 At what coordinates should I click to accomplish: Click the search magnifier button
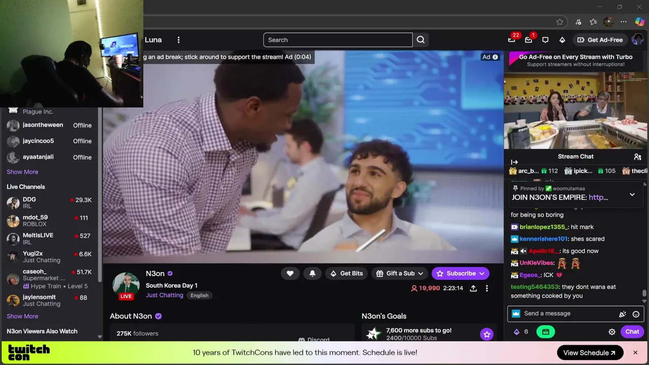tap(420, 40)
